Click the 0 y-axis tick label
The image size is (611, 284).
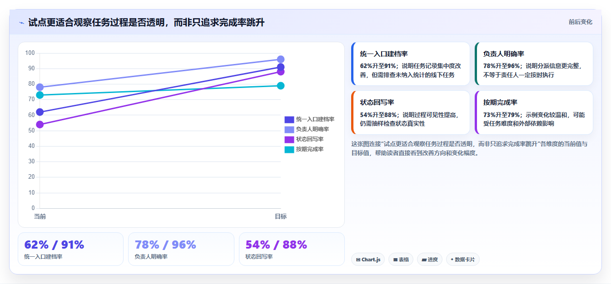click(x=33, y=208)
